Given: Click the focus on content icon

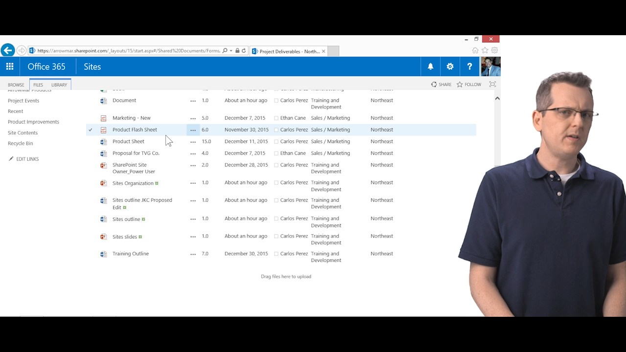Looking at the screenshot, I should [492, 85].
